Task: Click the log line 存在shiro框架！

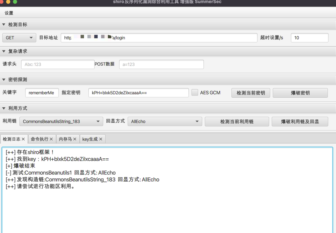Action: point(30,152)
